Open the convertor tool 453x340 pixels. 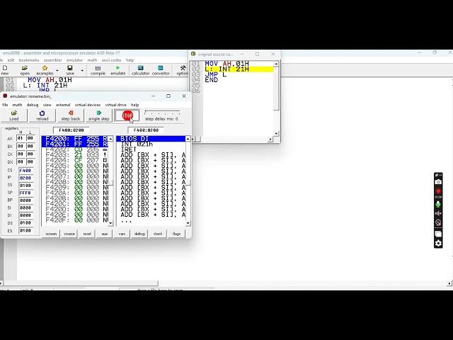pos(161,69)
